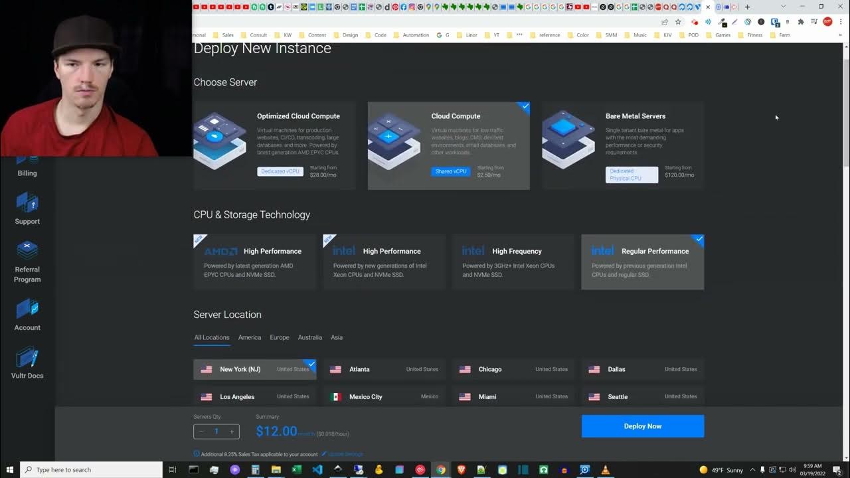
Task: Bookmark this page with the star icon
Action: coord(678,21)
